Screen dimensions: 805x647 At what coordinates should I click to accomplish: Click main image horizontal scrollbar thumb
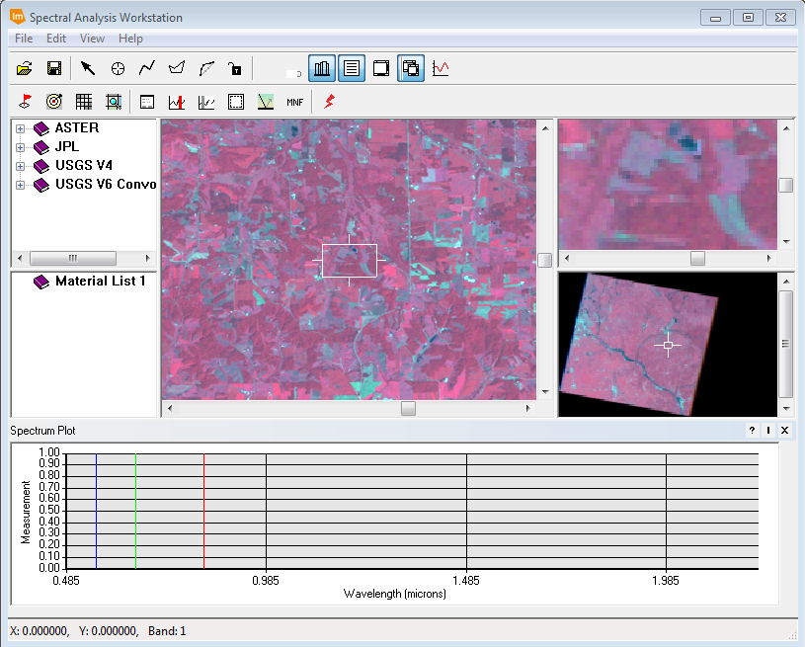408,408
